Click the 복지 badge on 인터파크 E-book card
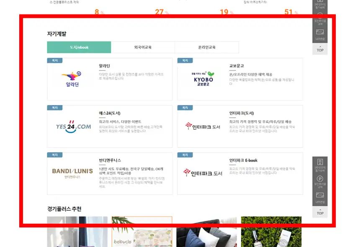Viewport: 350px width, 247px height. (x=185, y=155)
